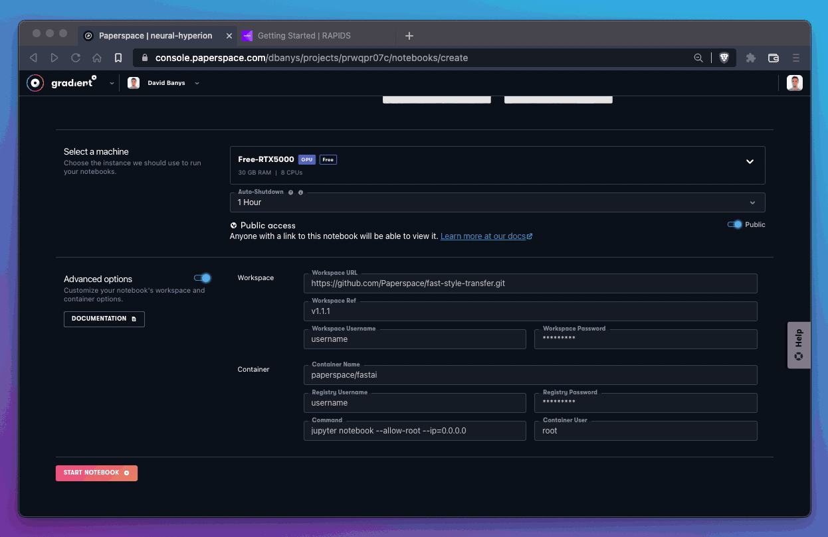Switch to Getting Started RAPIDS tab
The image size is (828, 537).
click(304, 36)
